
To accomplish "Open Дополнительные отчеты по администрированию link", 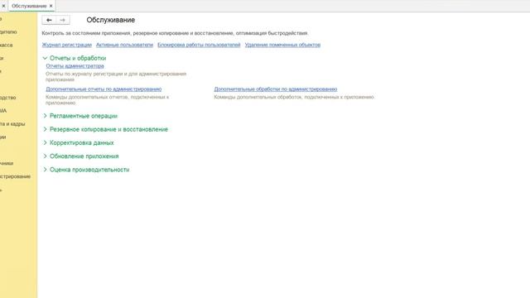I will coord(104,89).
